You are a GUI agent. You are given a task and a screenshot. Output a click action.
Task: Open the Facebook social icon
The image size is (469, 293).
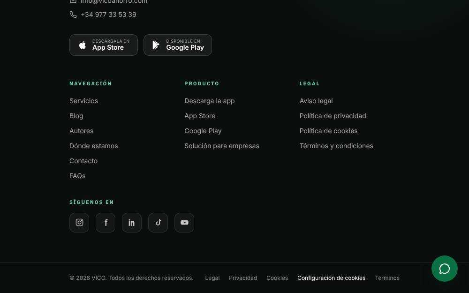[x=106, y=222]
